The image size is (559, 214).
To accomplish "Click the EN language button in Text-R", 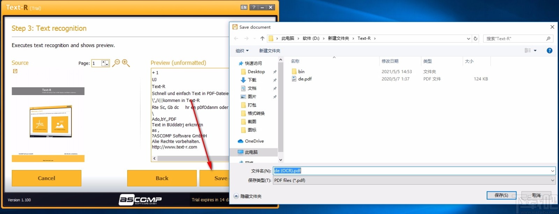I will pos(244,7).
